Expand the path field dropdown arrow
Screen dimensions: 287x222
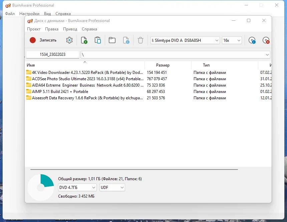(267, 54)
